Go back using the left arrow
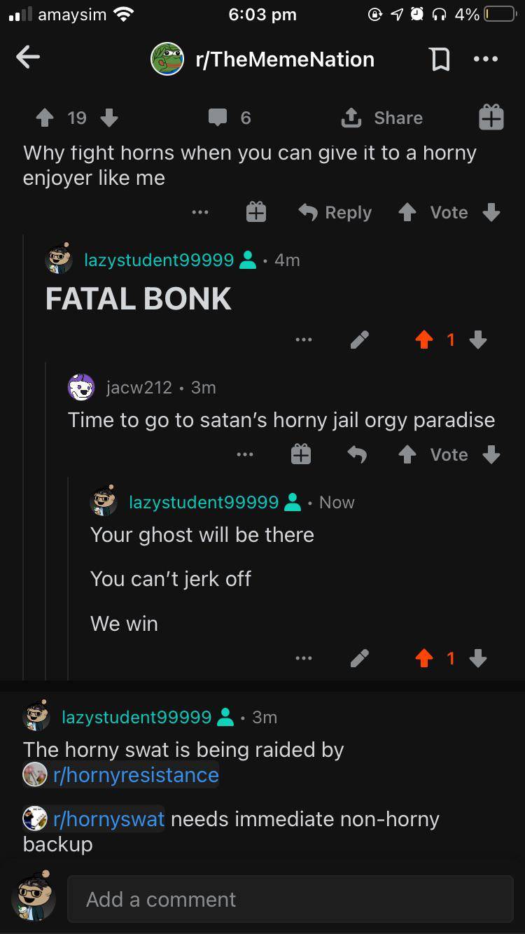 pos(28,59)
